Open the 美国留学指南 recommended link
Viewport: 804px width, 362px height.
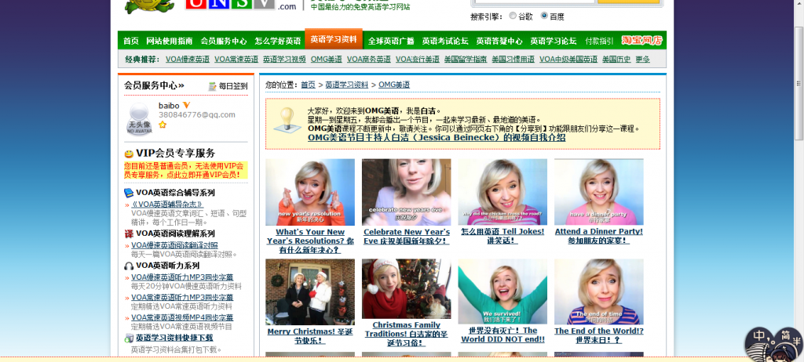click(466, 60)
